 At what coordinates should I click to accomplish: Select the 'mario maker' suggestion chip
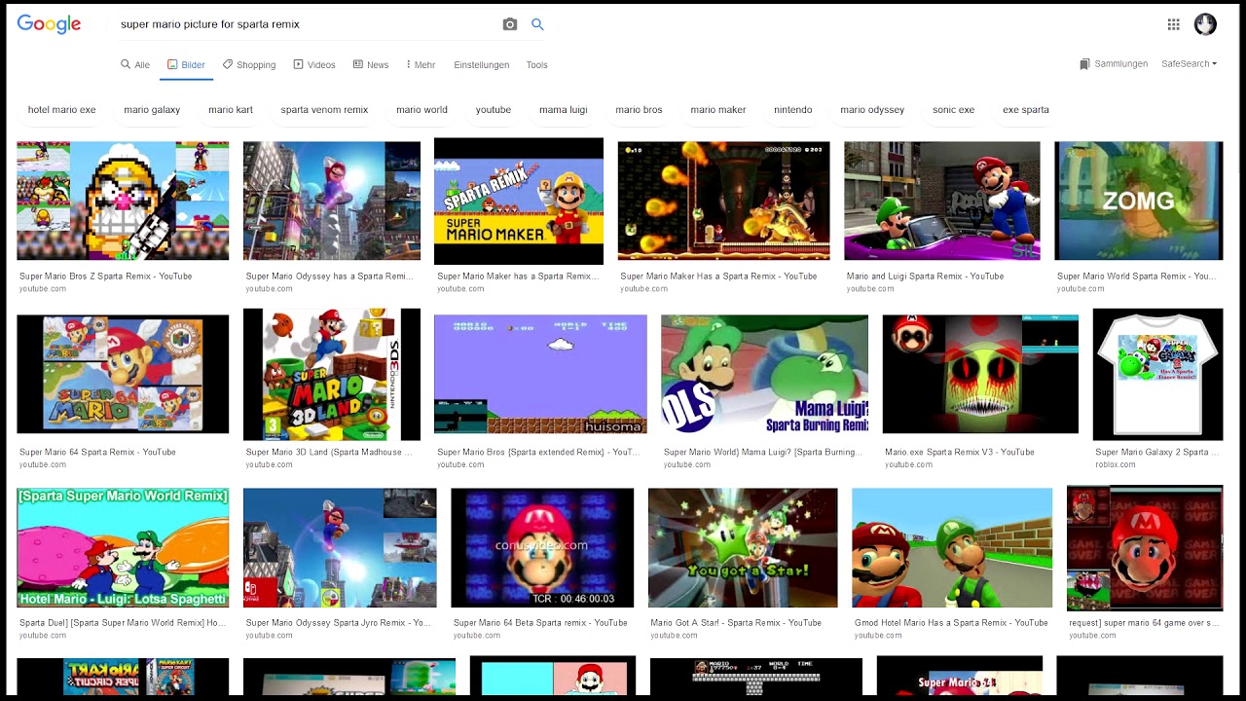tap(718, 110)
